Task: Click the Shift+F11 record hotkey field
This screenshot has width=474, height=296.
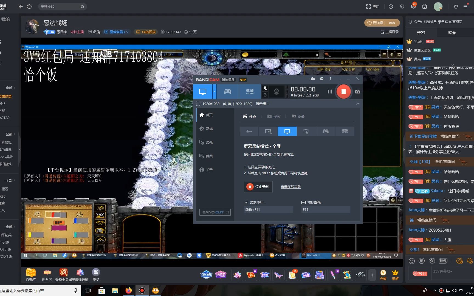Action: click(x=269, y=210)
